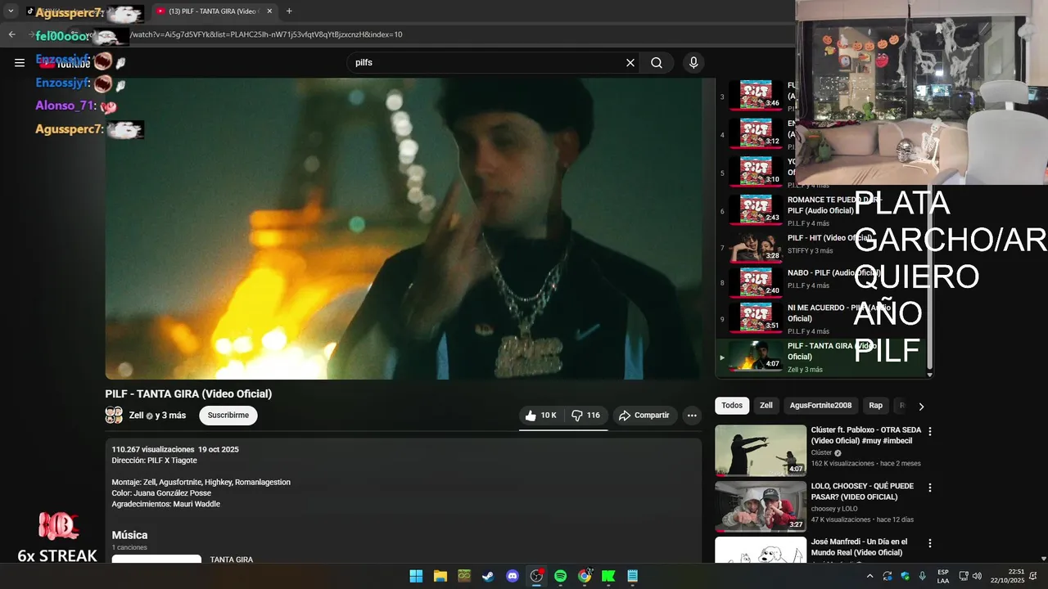
Task: Open Spotify from taskbar
Action: tap(560, 576)
